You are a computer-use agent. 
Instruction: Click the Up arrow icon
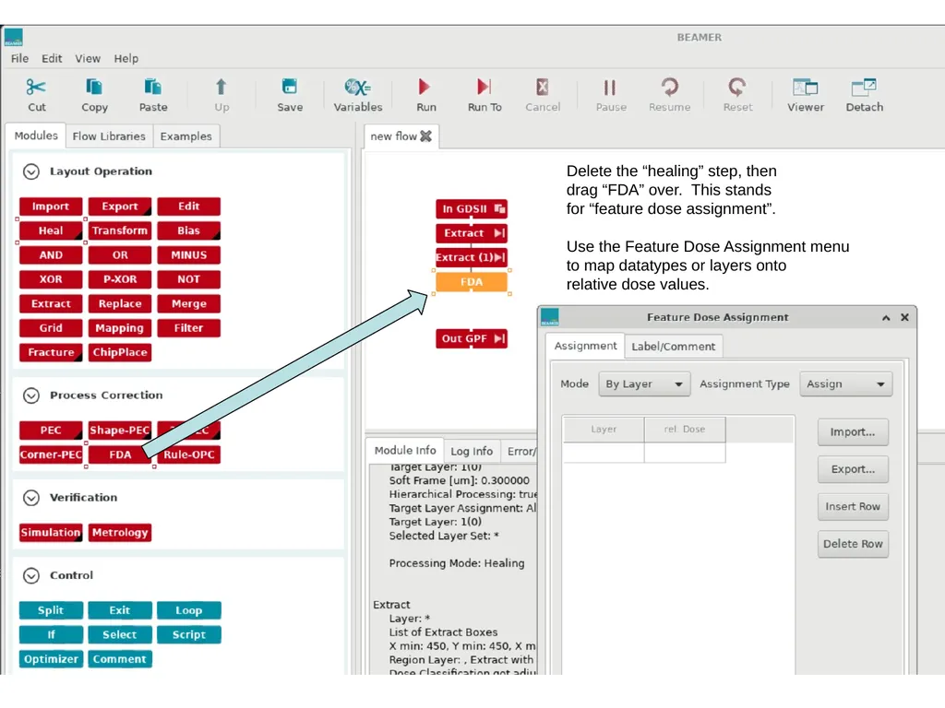click(221, 88)
